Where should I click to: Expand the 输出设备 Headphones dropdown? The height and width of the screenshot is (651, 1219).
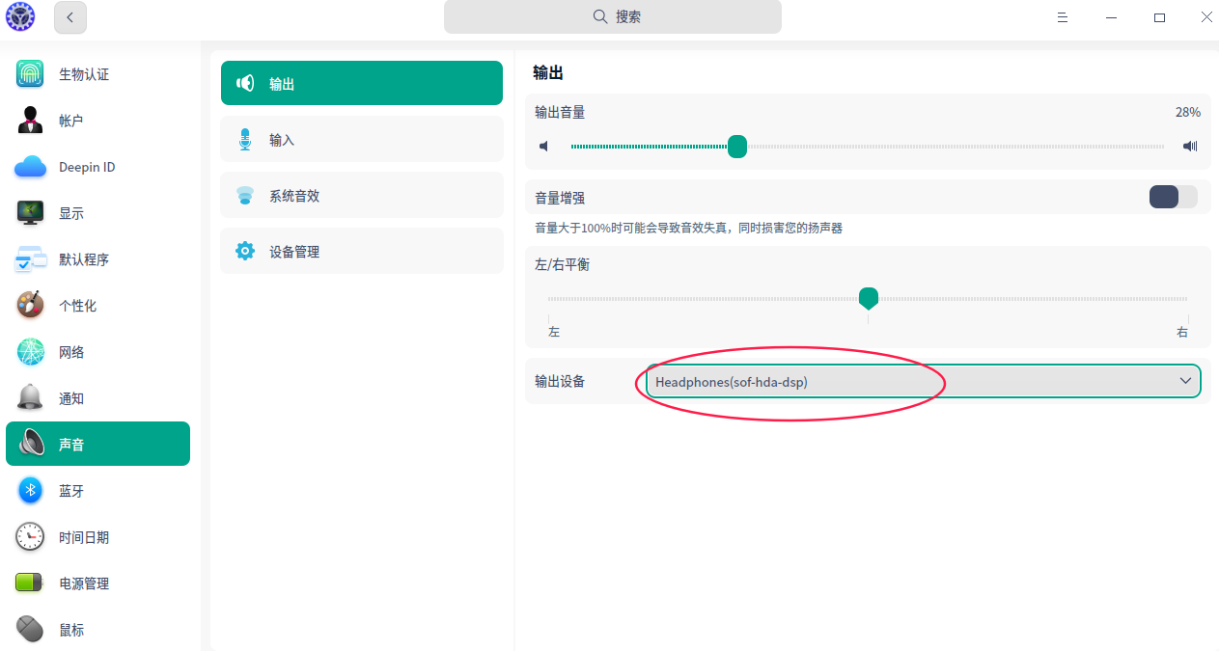[x=923, y=381]
